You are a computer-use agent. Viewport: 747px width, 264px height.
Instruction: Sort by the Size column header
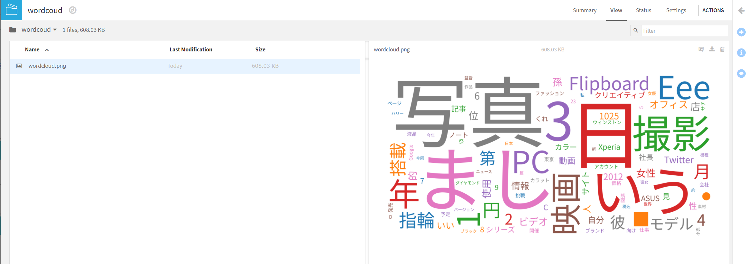tap(260, 49)
